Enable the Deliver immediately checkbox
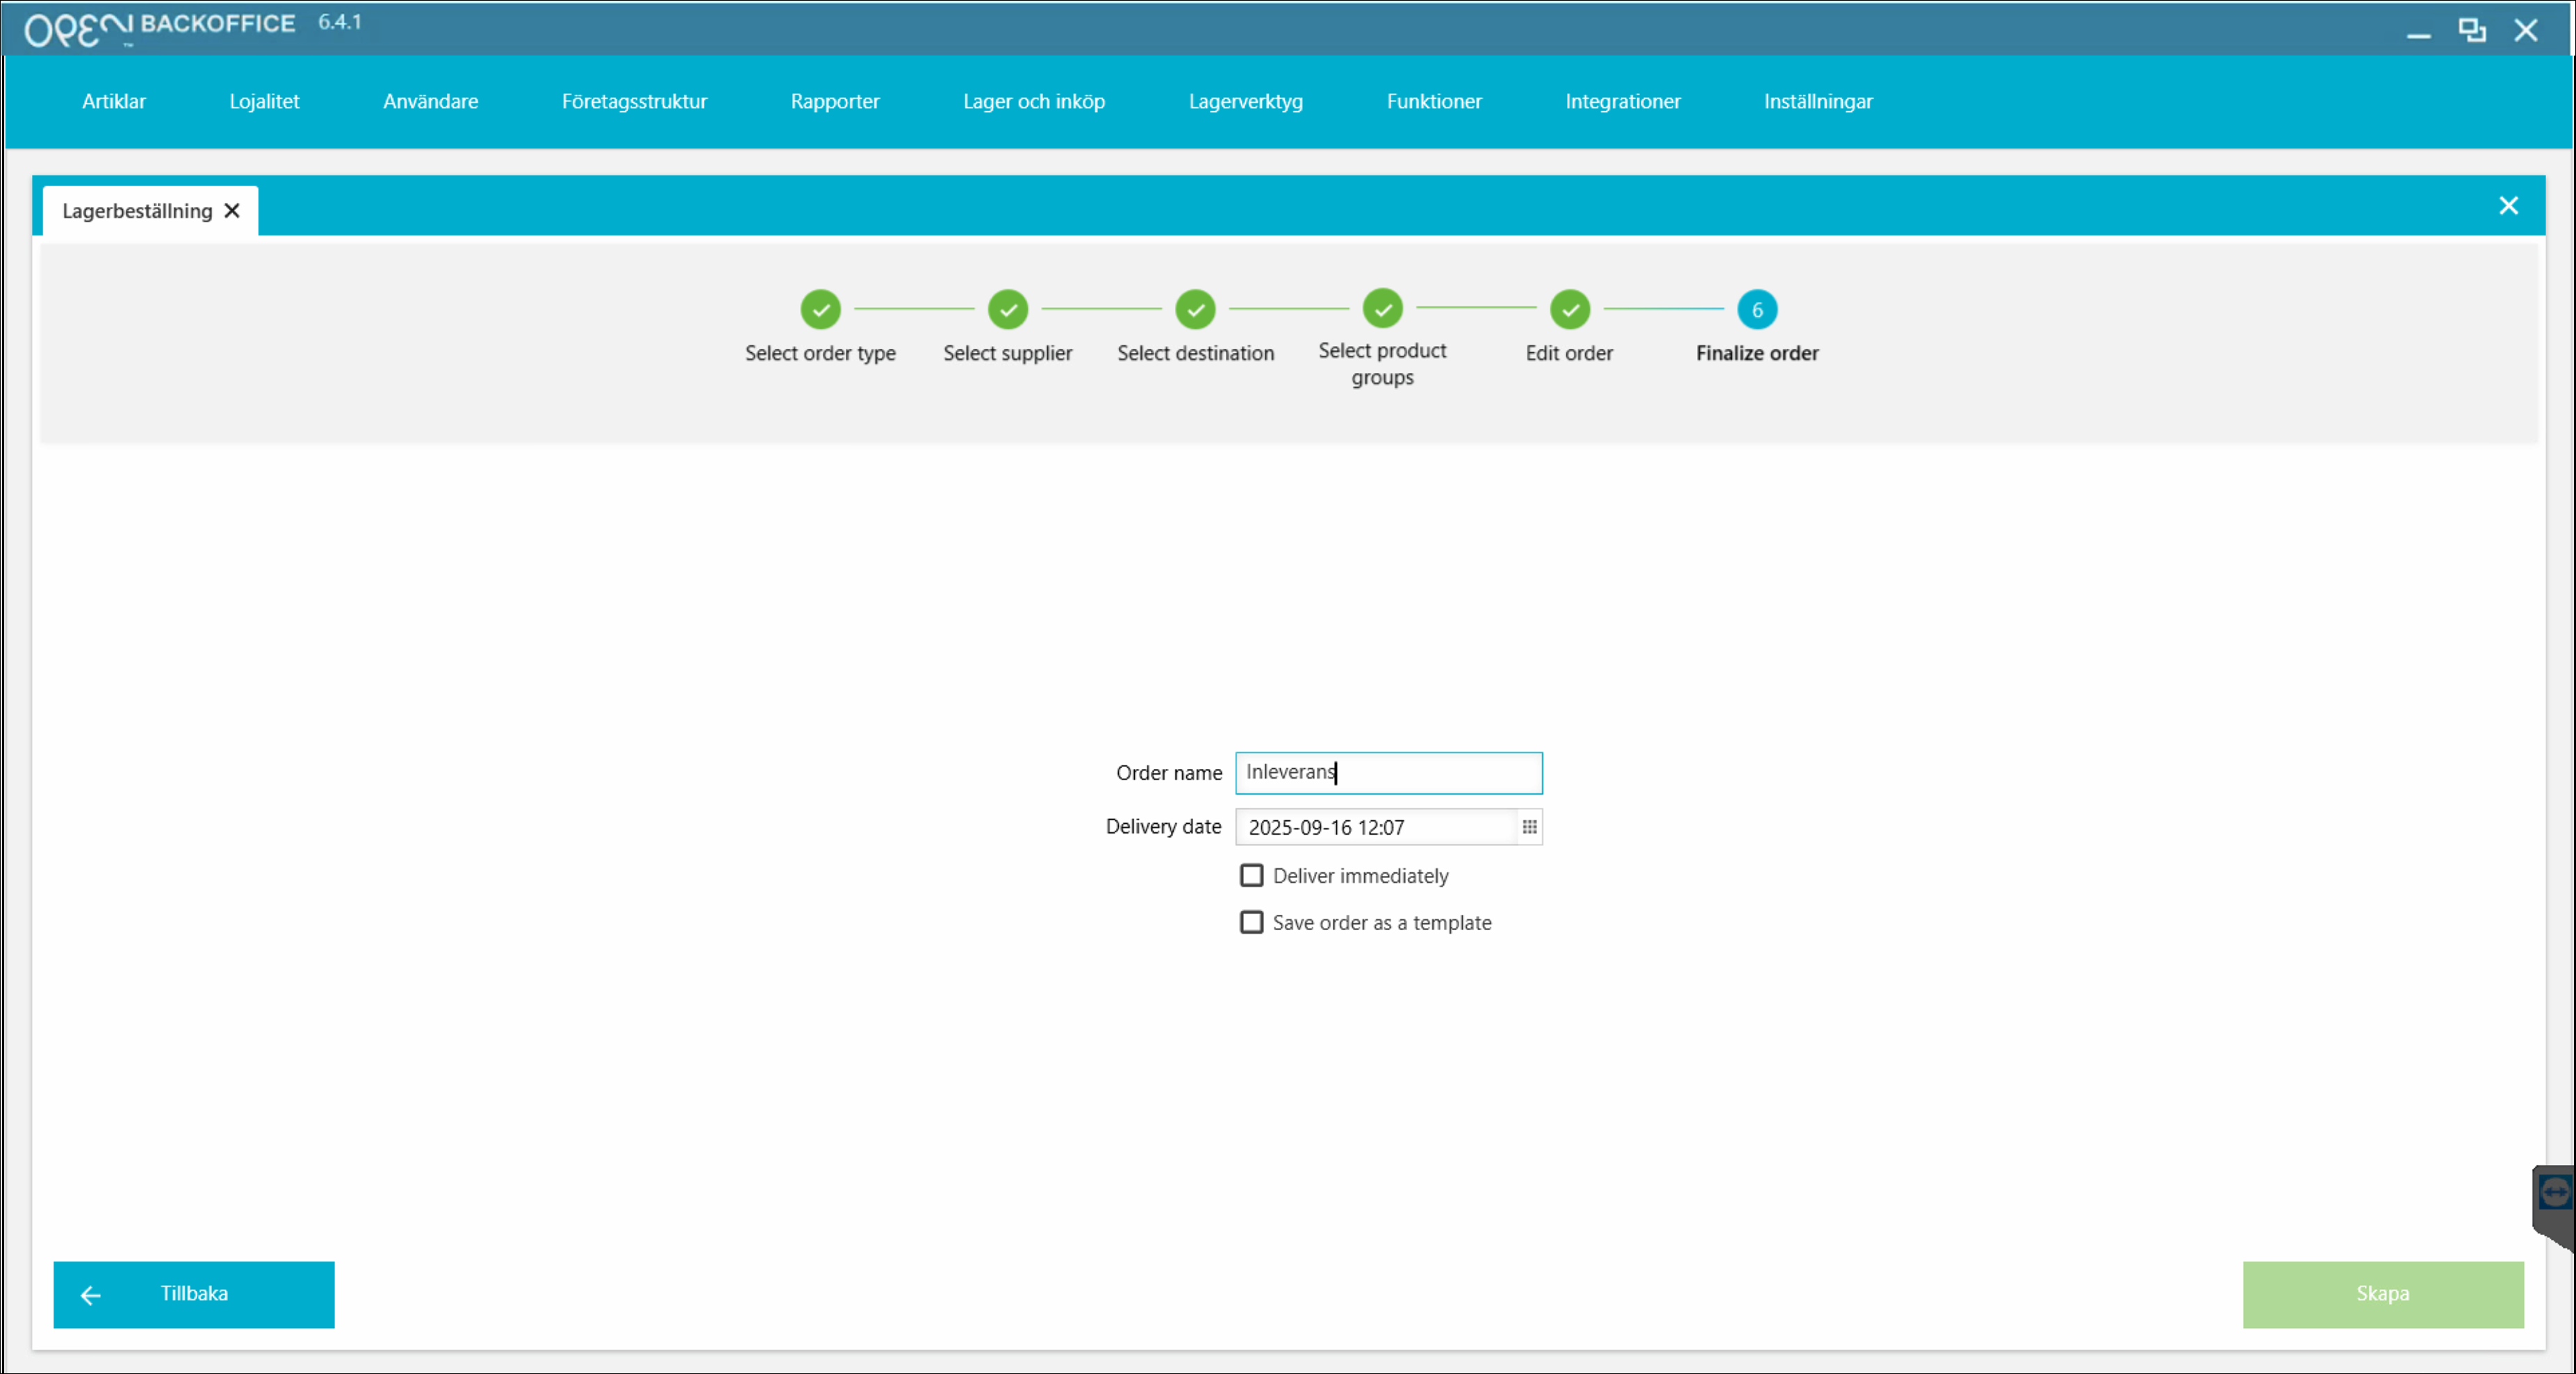 tap(1251, 875)
